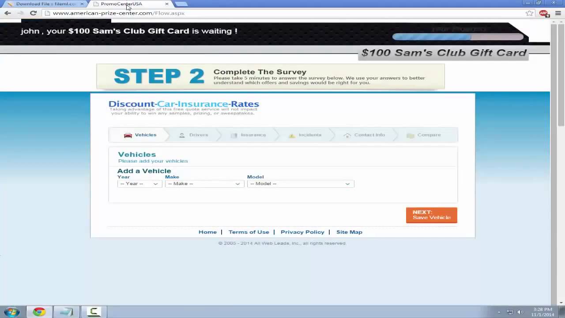Open the Site Map link
Viewport: 565px width, 318px height.
[x=349, y=232]
